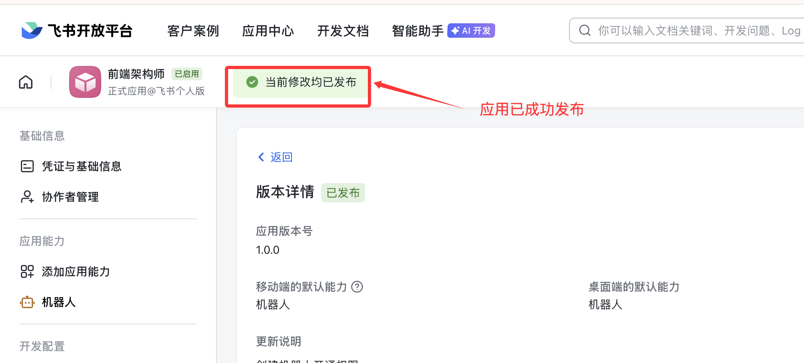Click the 返回 back link

(x=275, y=157)
